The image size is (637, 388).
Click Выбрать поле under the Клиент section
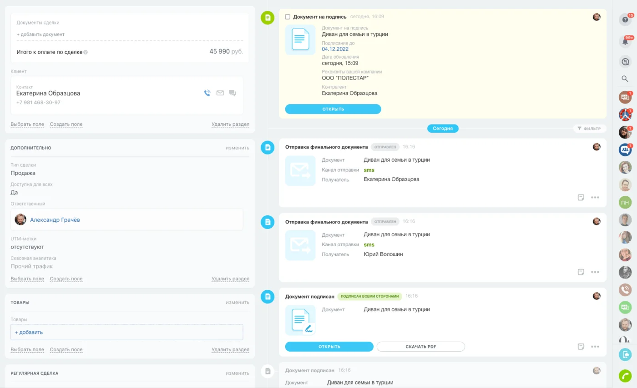(27, 124)
